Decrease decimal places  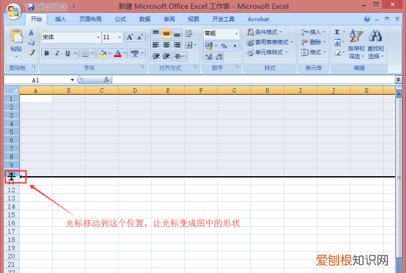[x=219, y=57]
